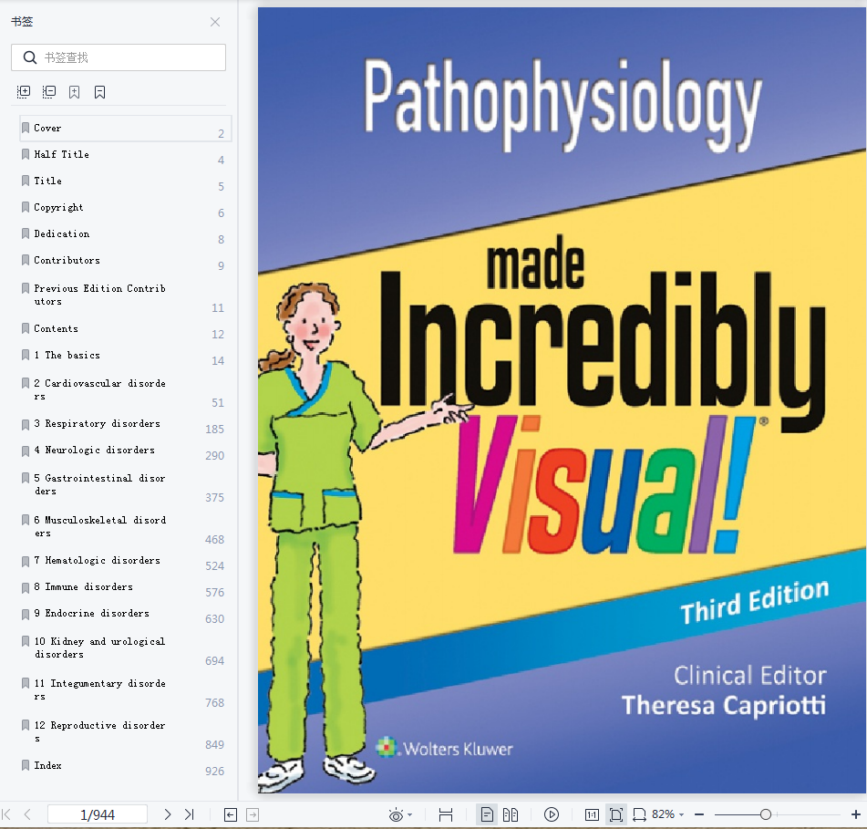Click the back to previous view icon

[x=231, y=814]
